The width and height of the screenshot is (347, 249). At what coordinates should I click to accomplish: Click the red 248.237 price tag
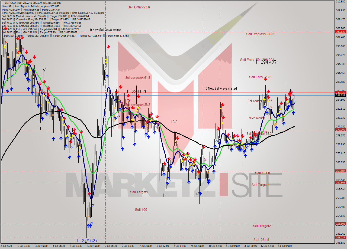click(x=340, y=238)
